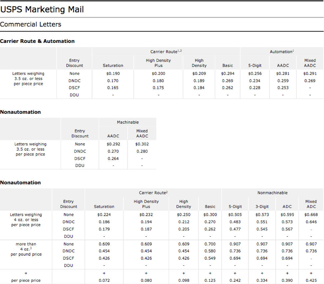
Task: Click the $0.250 High Density price
Action: [x=184, y=215]
